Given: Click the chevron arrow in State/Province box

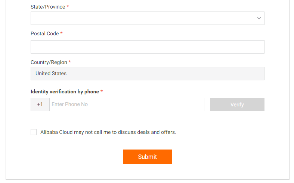Looking at the screenshot, I should click(x=259, y=18).
